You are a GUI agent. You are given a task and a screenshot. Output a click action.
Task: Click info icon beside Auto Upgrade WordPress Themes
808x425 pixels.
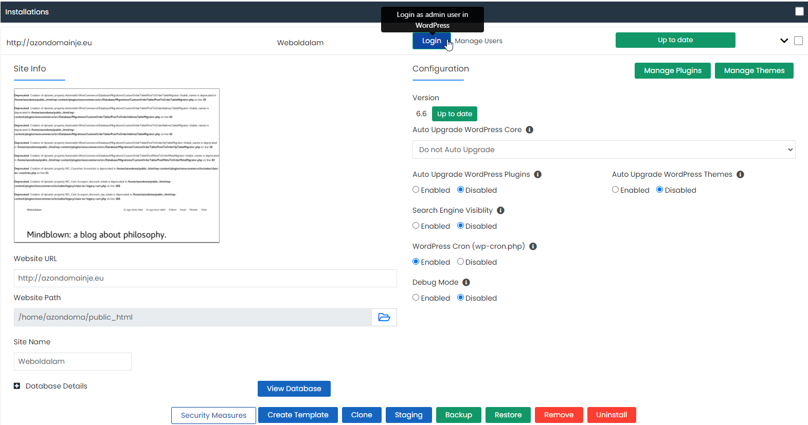(x=740, y=174)
